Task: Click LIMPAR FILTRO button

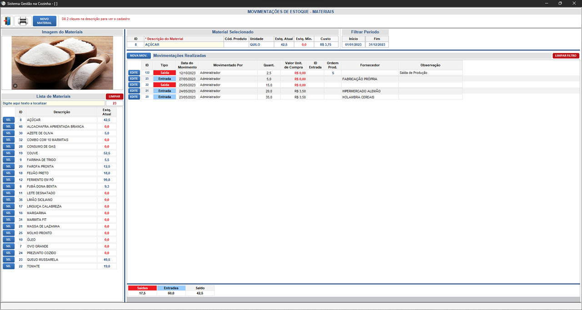Action: click(566, 55)
